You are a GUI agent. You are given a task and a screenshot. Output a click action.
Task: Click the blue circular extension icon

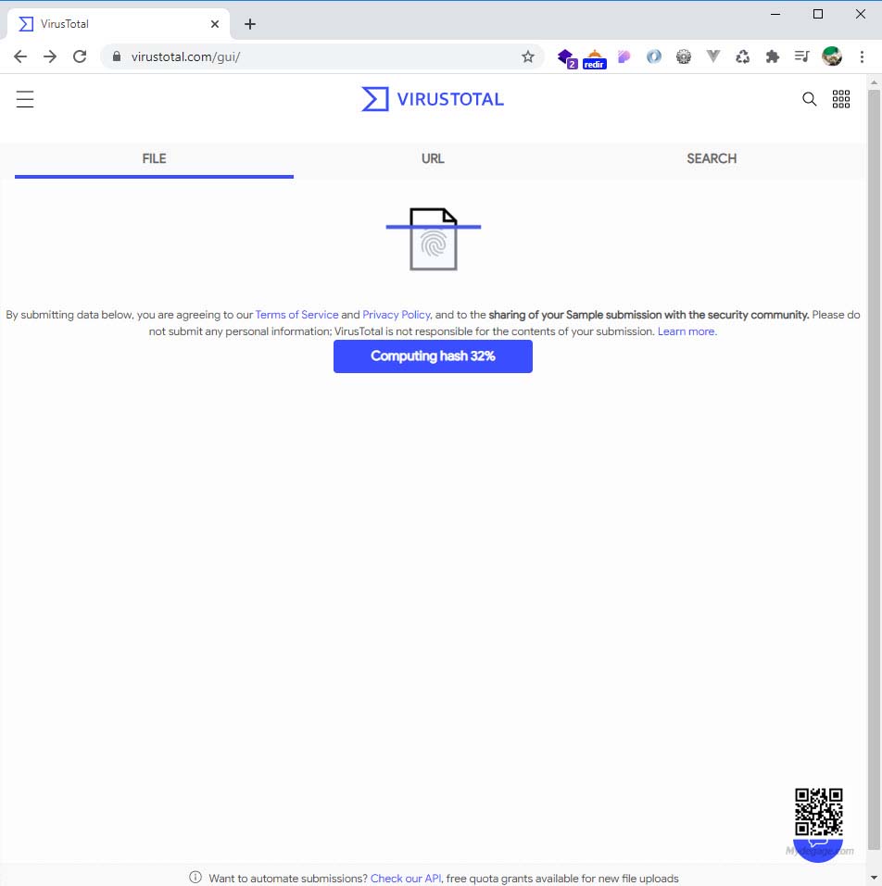point(653,56)
